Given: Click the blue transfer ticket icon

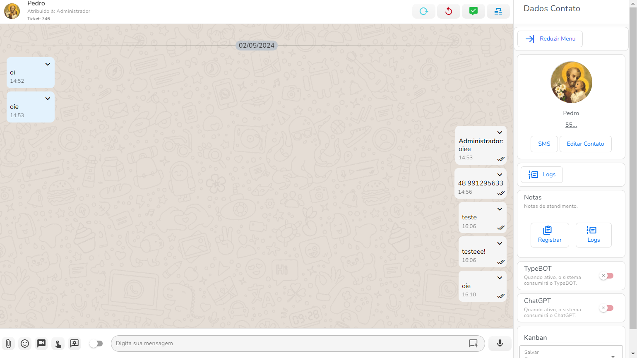Looking at the screenshot, I should pos(498,11).
